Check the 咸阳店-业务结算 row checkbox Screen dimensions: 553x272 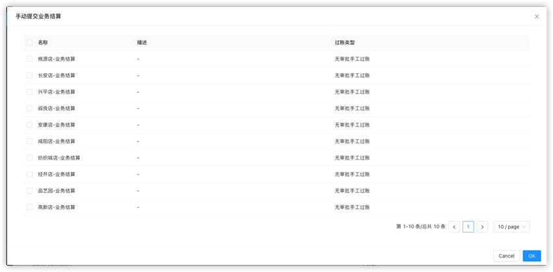[30, 141]
